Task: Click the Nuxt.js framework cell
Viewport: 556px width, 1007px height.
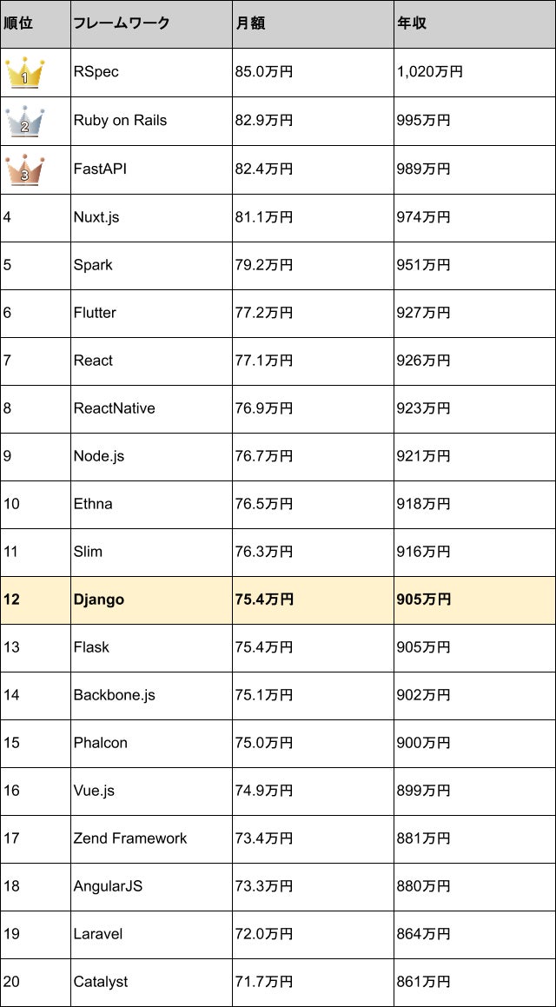Action: coord(96,216)
